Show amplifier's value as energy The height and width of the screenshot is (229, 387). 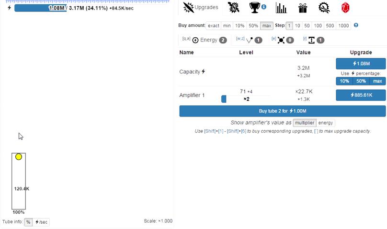pyautogui.click(x=326, y=123)
